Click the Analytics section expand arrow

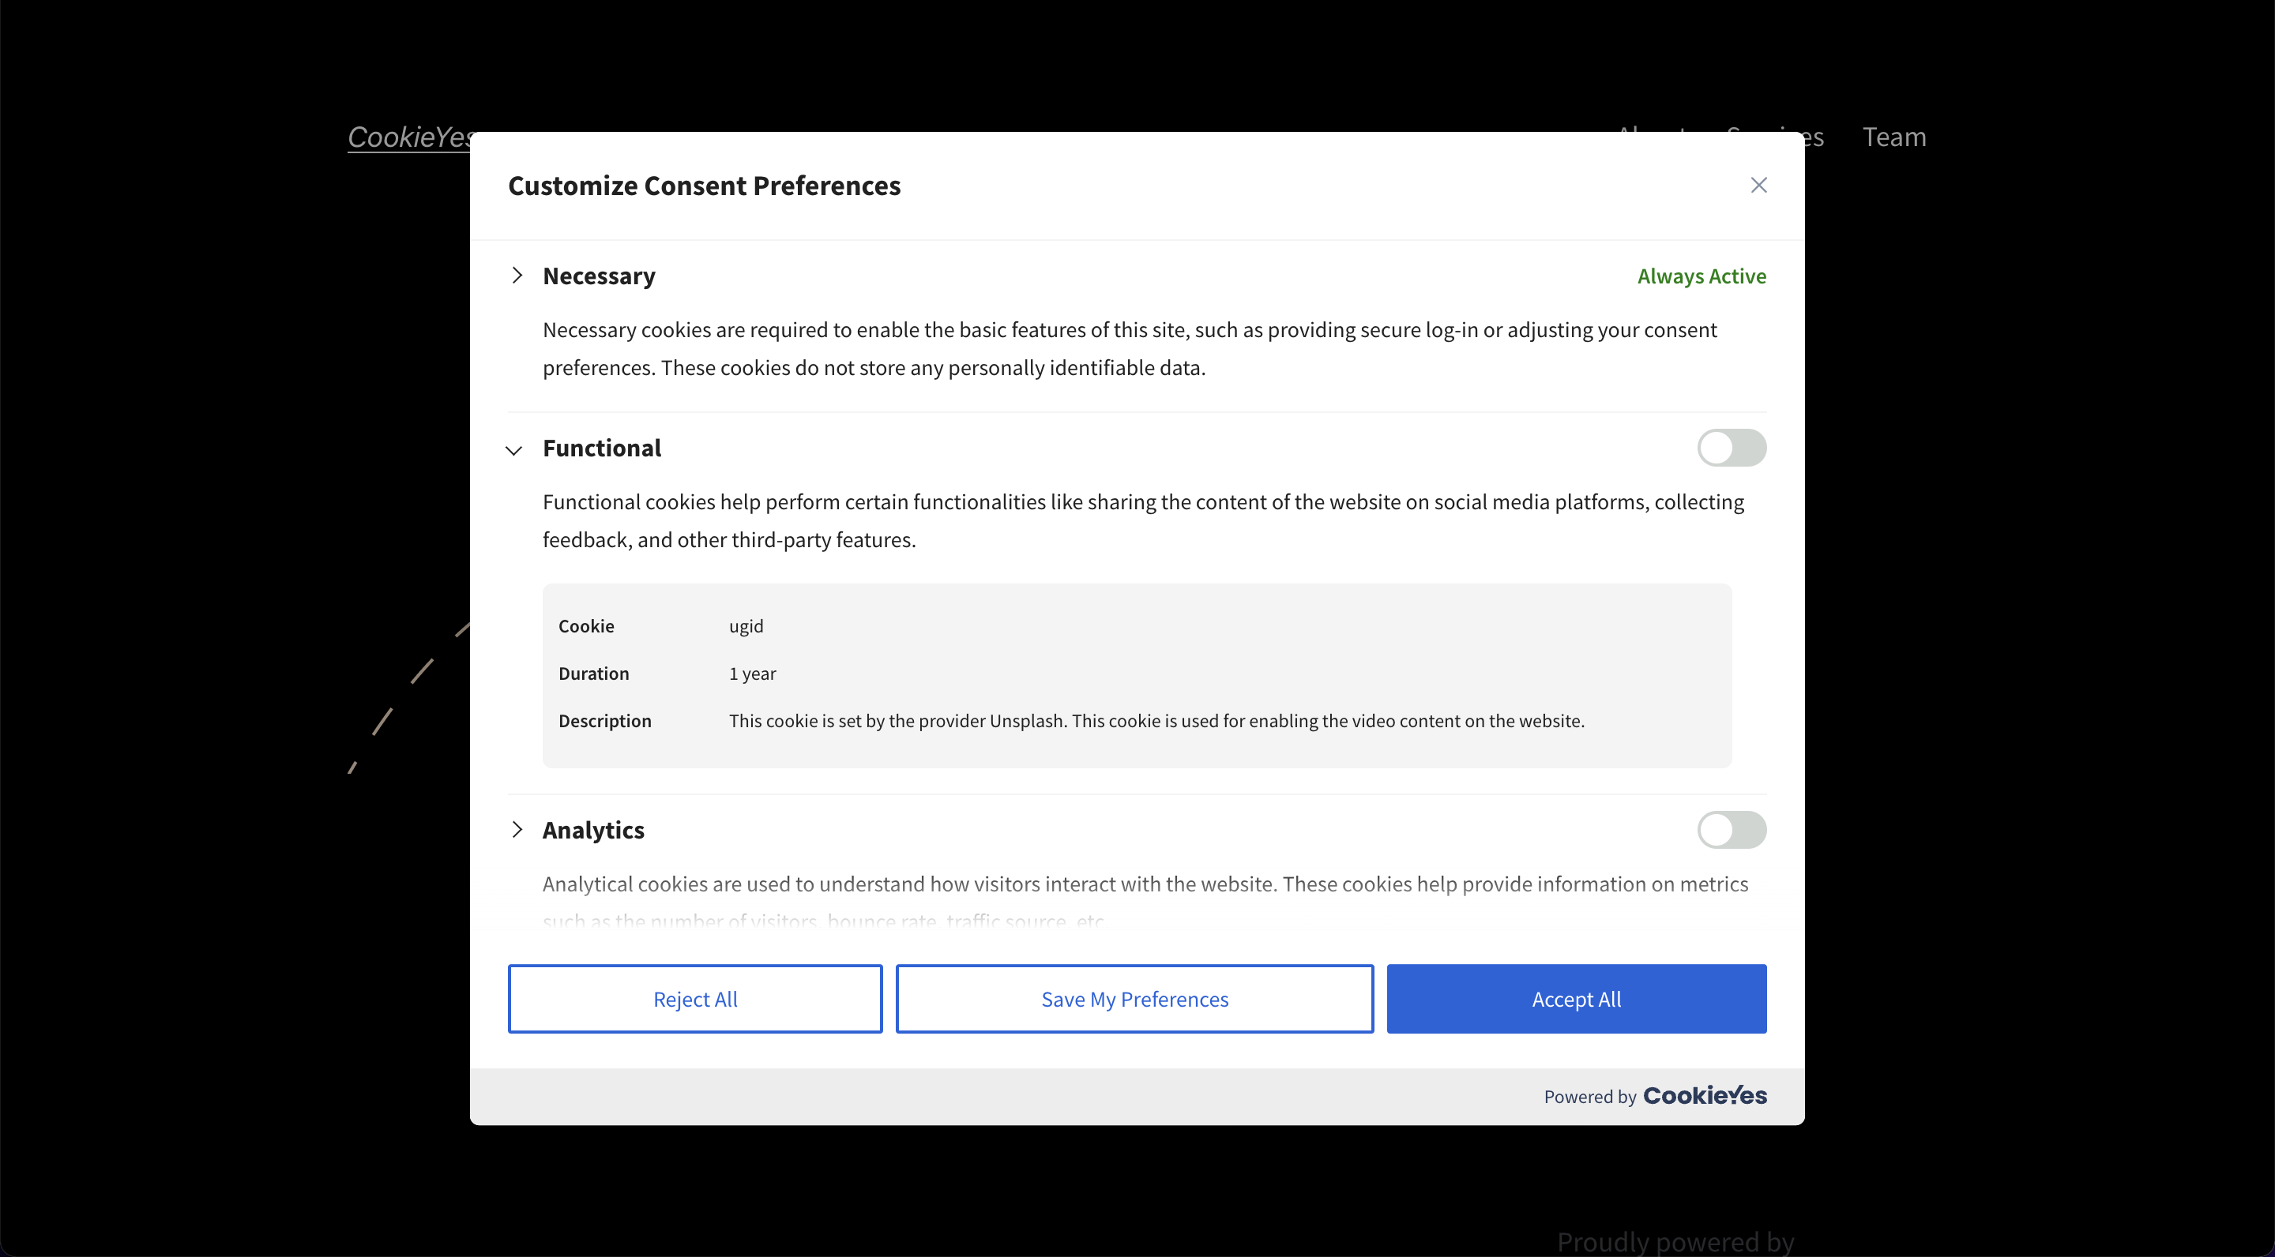(517, 830)
